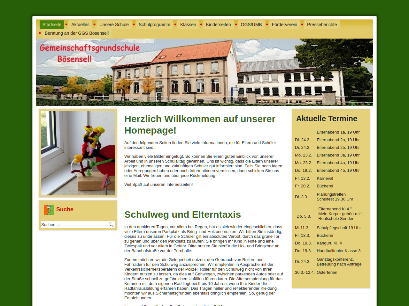
Task: Click the Aktuelle Termine heading
Action: (x=327, y=119)
